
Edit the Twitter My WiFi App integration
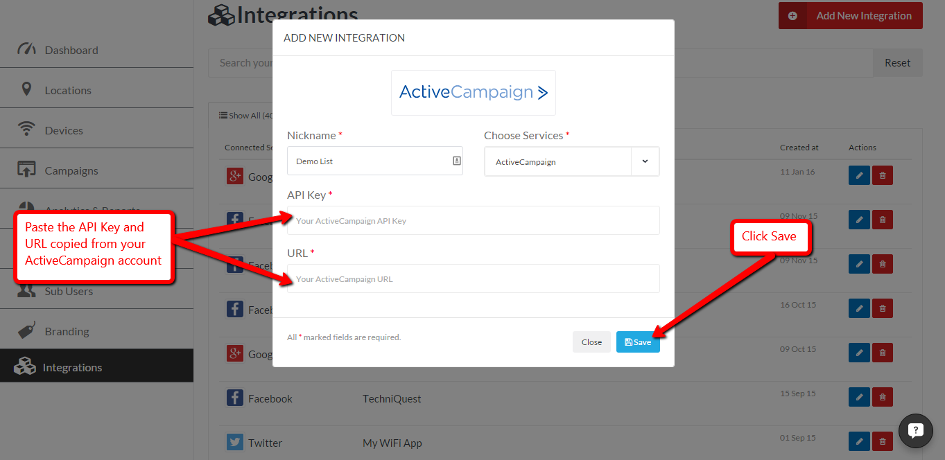coord(859,441)
